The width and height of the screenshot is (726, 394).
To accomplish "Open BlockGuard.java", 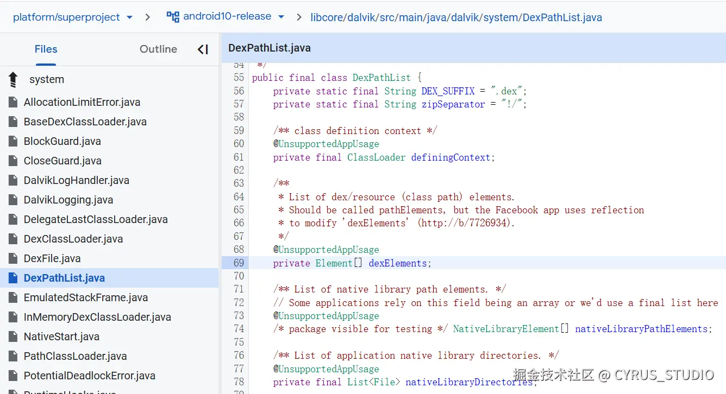I will [x=62, y=141].
